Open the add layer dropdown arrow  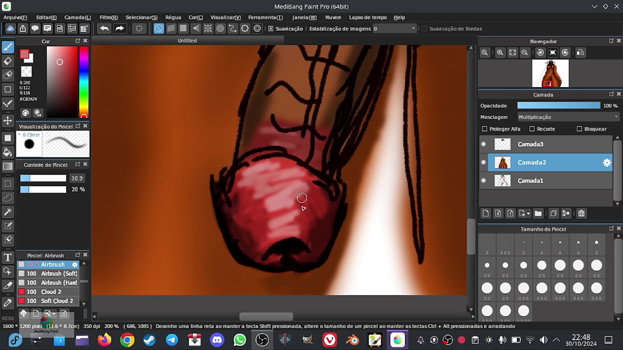[x=528, y=213]
